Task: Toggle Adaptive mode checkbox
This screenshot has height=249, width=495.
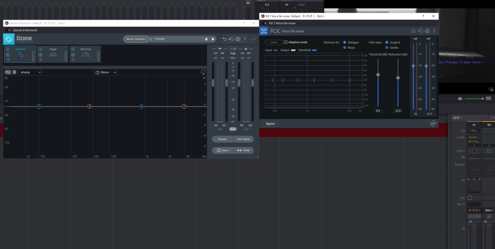Action: tap(286, 42)
